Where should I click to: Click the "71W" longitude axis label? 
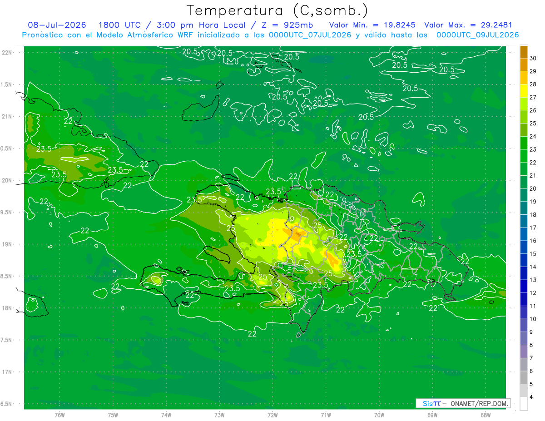326,415
